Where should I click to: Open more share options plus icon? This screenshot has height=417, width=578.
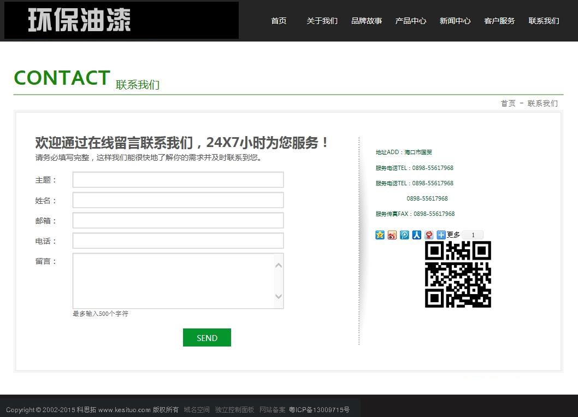pyautogui.click(x=441, y=235)
